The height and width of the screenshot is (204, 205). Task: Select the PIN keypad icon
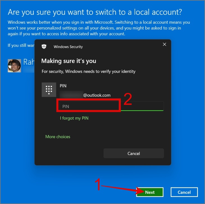pos(49,90)
